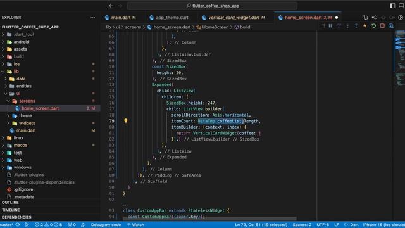Expand the data folder
The height and width of the screenshot is (228, 405).
[21, 79]
